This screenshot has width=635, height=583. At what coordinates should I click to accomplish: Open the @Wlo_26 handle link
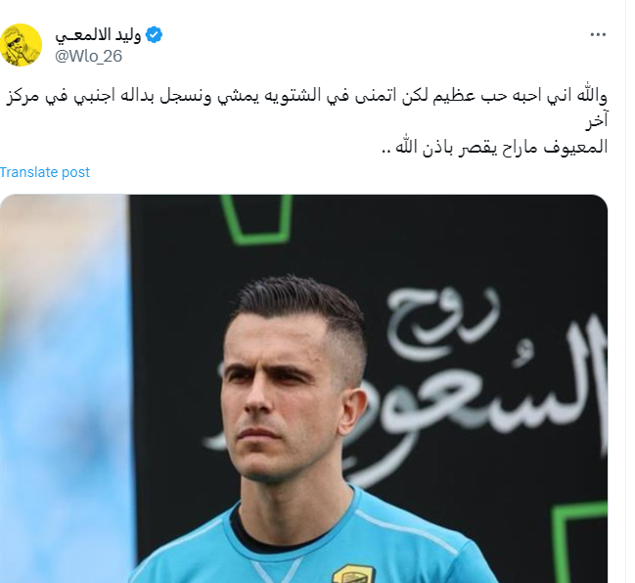point(88,56)
